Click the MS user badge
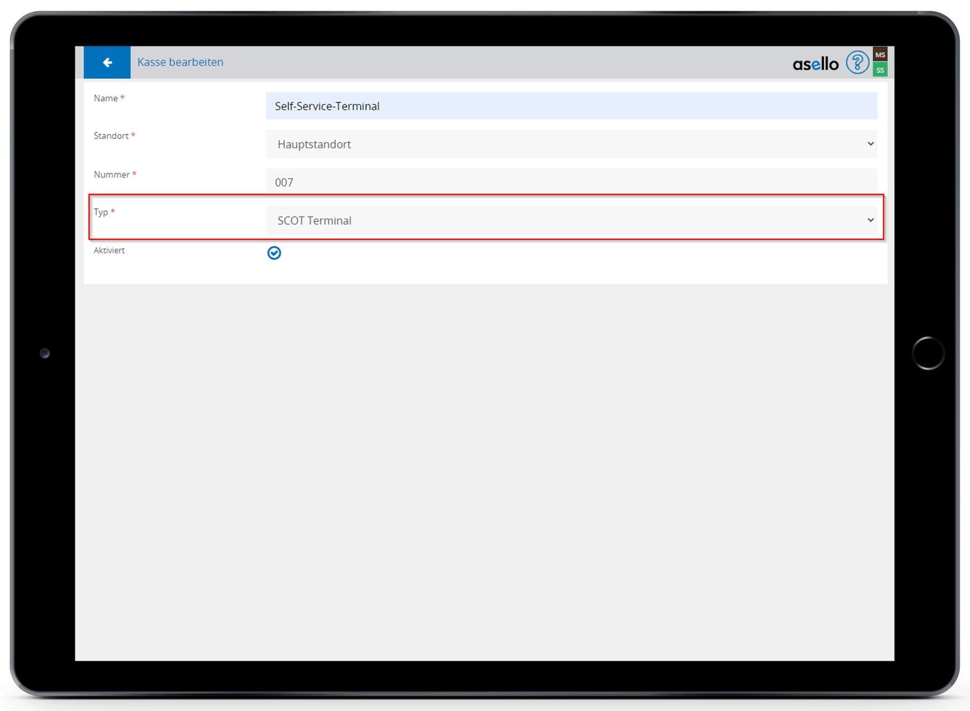The width and height of the screenshot is (970, 711). (880, 54)
